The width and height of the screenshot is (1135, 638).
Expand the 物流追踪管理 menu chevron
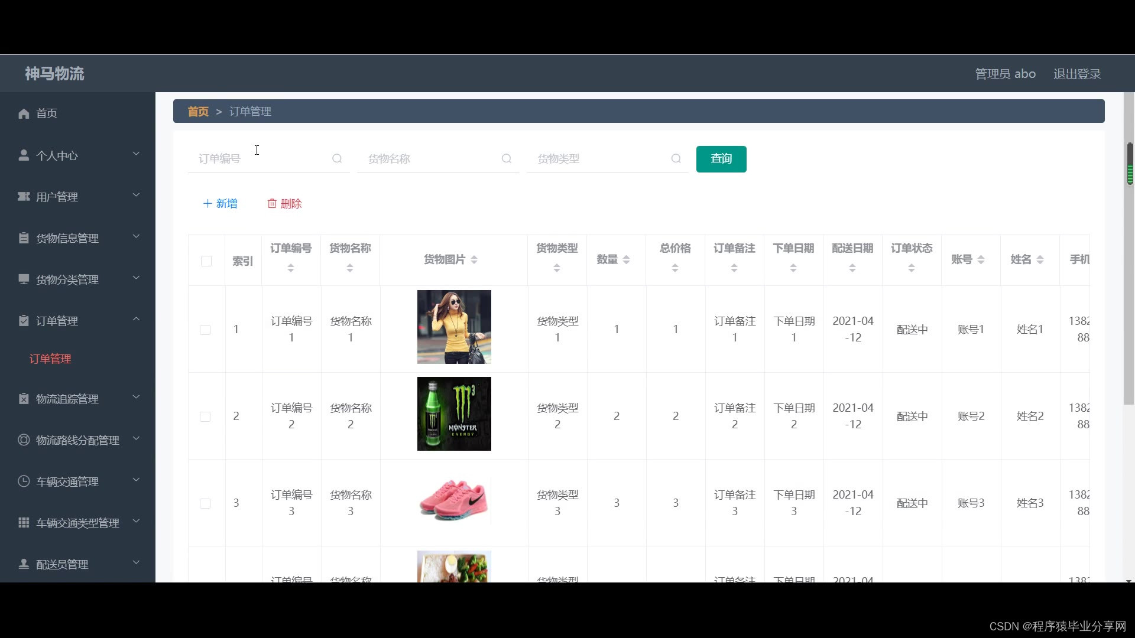pyautogui.click(x=136, y=398)
